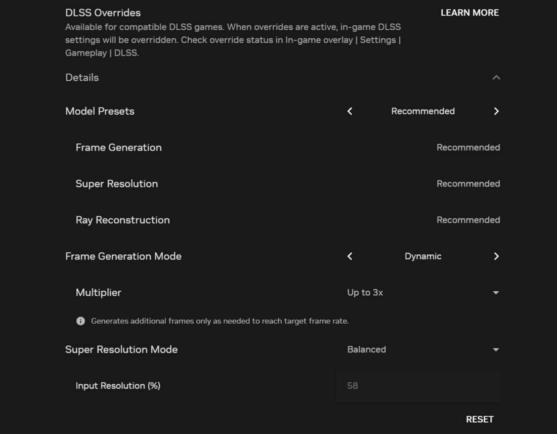Screen dimensions: 557x434
Task: Click the 'Dynamic' mode value
Action: tap(423, 256)
